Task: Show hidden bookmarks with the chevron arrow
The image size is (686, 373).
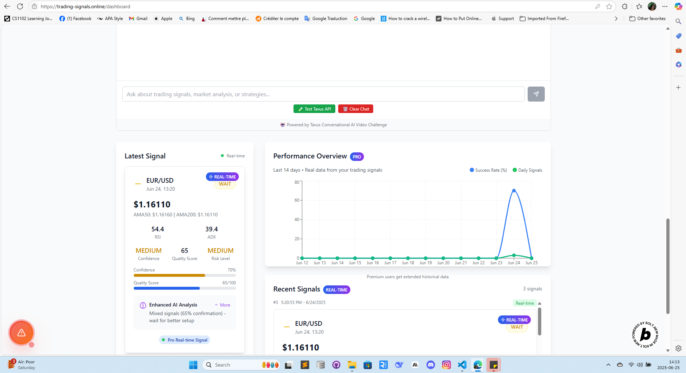Action: click(616, 18)
